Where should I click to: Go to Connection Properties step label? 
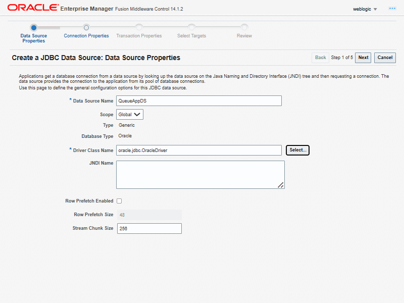pos(86,36)
